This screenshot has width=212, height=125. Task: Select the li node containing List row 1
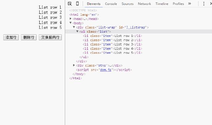point(112,36)
